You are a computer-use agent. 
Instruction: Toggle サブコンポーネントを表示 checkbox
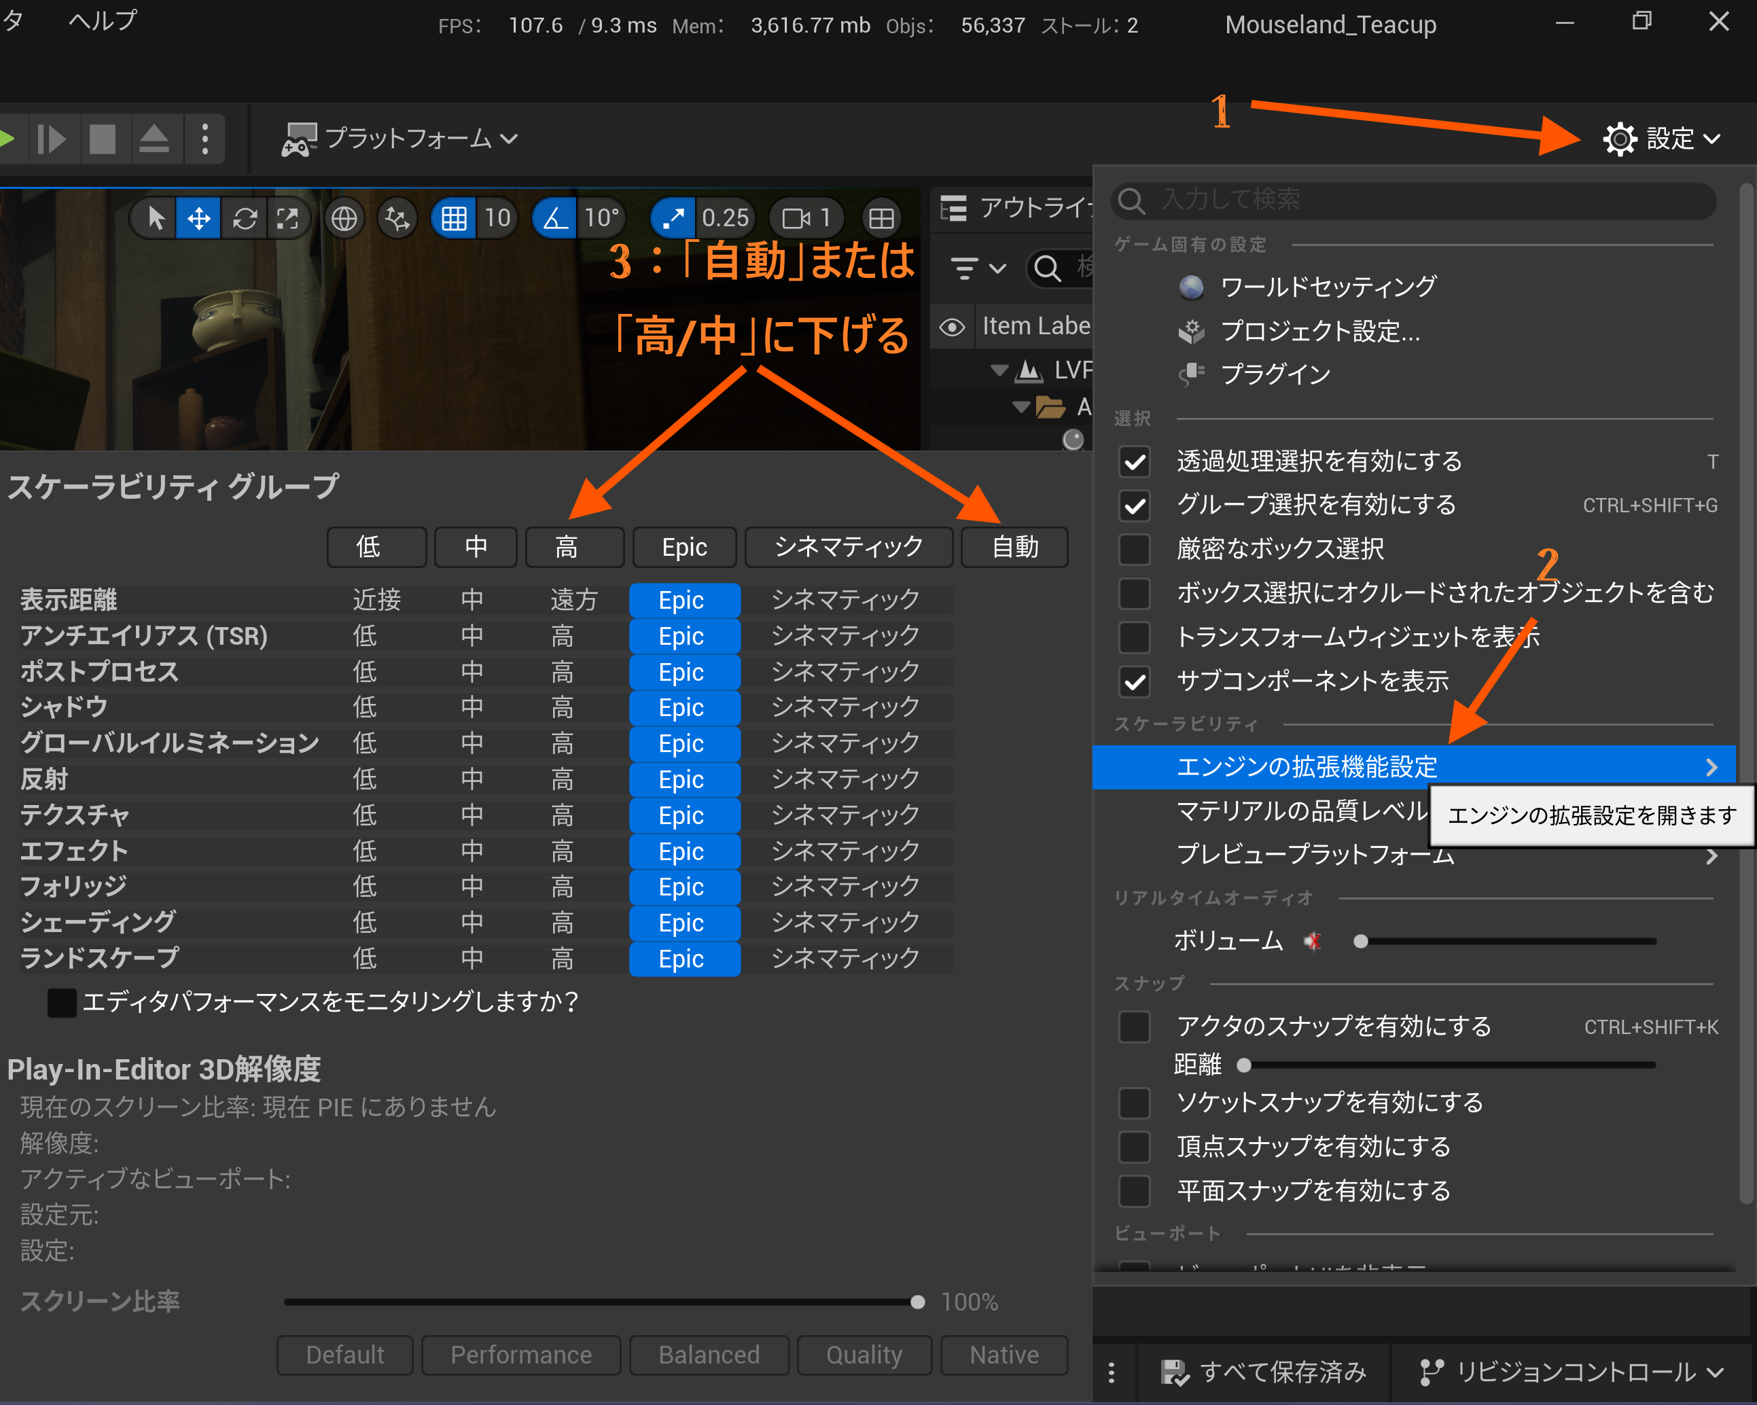(1135, 681)
